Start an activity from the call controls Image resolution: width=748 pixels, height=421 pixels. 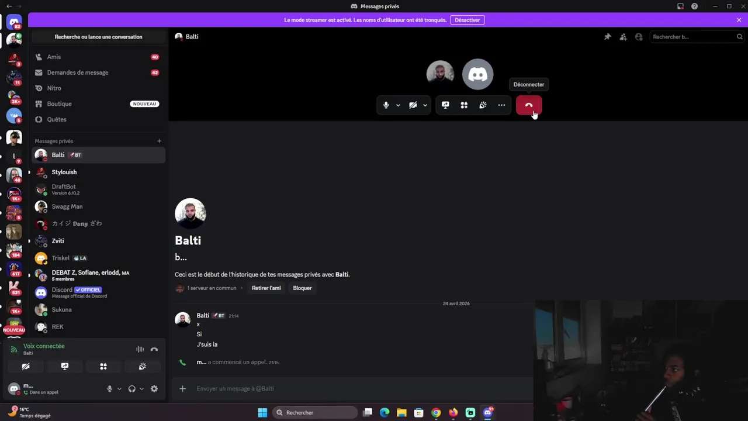[464, 105]
